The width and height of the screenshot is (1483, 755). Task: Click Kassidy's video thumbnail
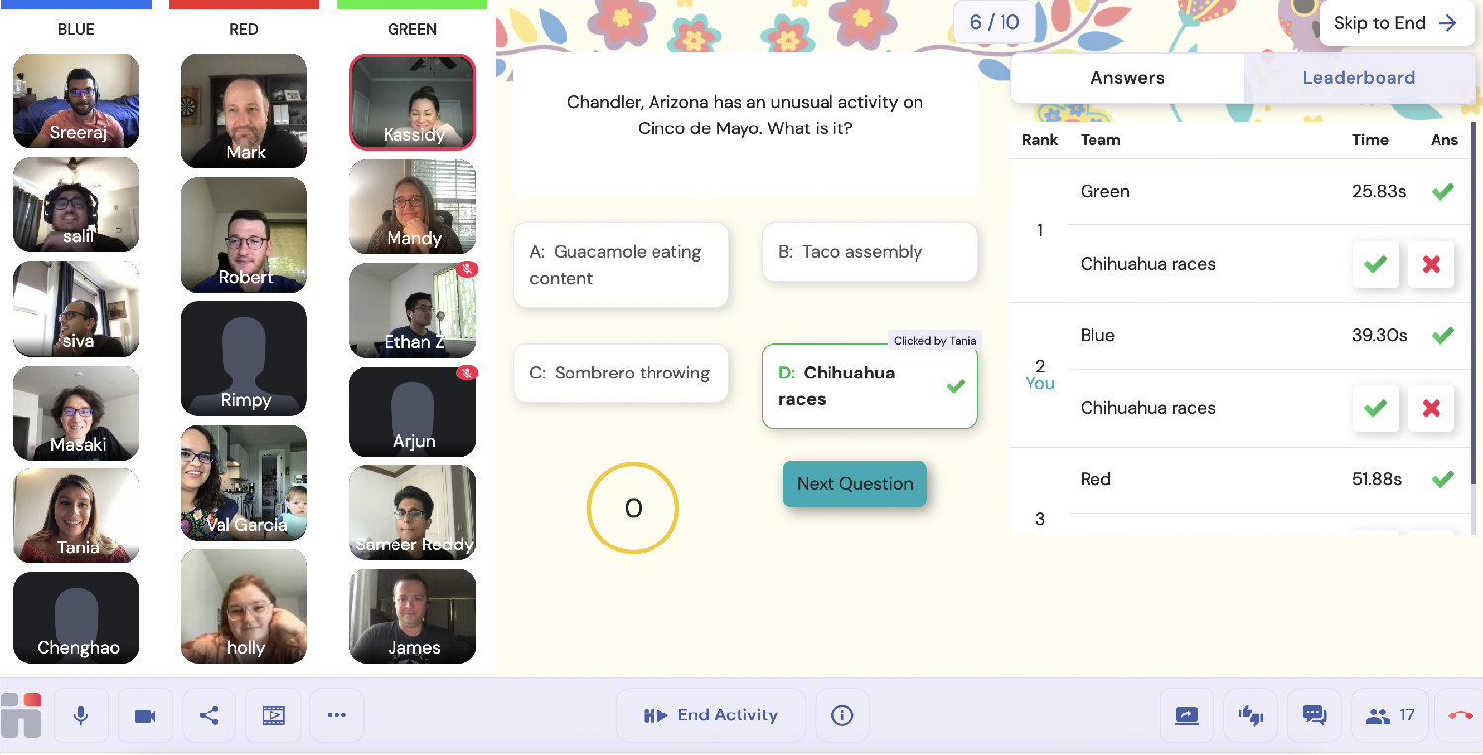[412, 103]
